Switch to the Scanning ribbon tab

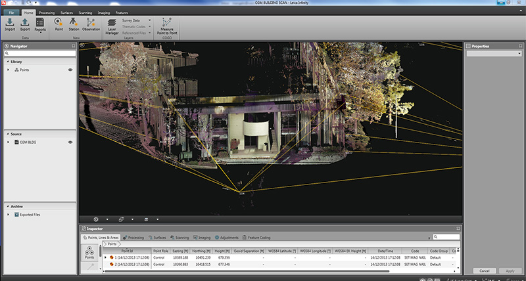pyautogui.click(x=87, y=12)
